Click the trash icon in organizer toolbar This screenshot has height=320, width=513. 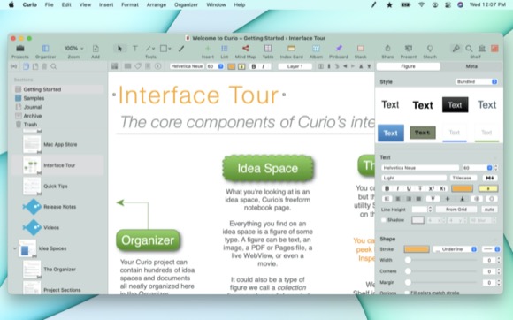44,66
